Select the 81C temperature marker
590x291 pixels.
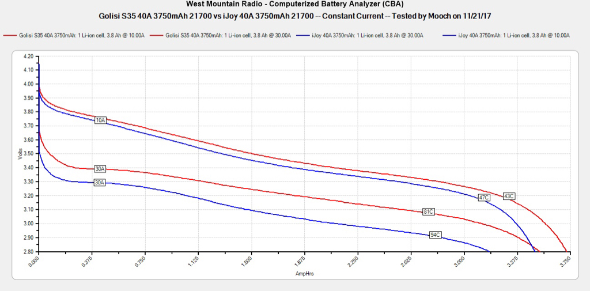pos(428,211)
